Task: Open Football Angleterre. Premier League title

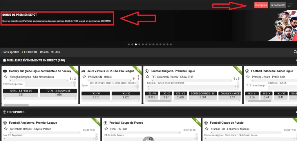Action: pos(33,123)
